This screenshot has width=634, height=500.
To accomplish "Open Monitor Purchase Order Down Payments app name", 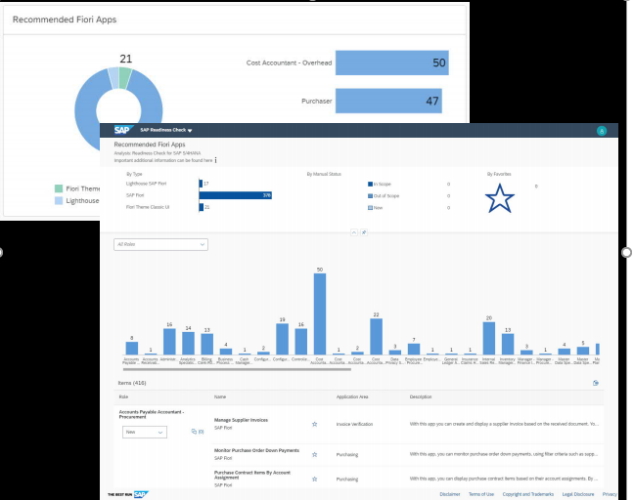I will (x=256, y=450).
